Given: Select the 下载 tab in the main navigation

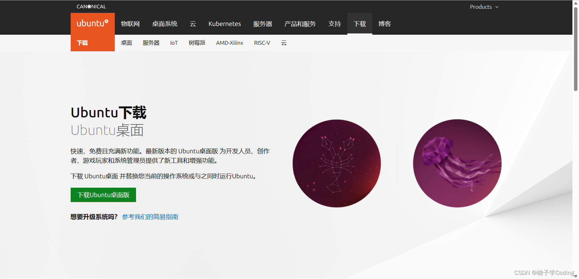Looking at the screenshot, I should point(360,24).
